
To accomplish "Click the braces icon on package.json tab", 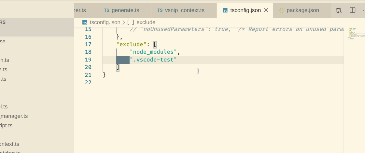I will pos(282,10).
